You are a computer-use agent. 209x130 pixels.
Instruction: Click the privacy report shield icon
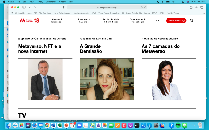pos(64,8)
